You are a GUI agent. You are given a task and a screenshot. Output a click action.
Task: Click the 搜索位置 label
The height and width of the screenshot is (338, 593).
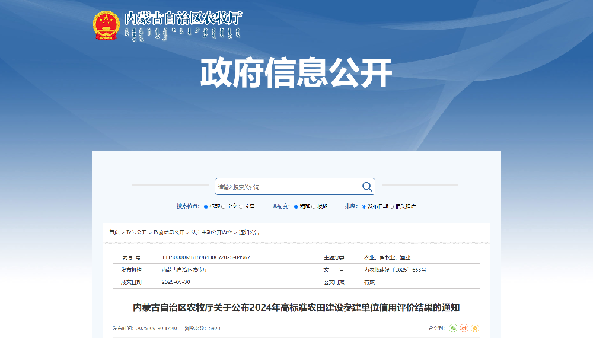point(188,206)
